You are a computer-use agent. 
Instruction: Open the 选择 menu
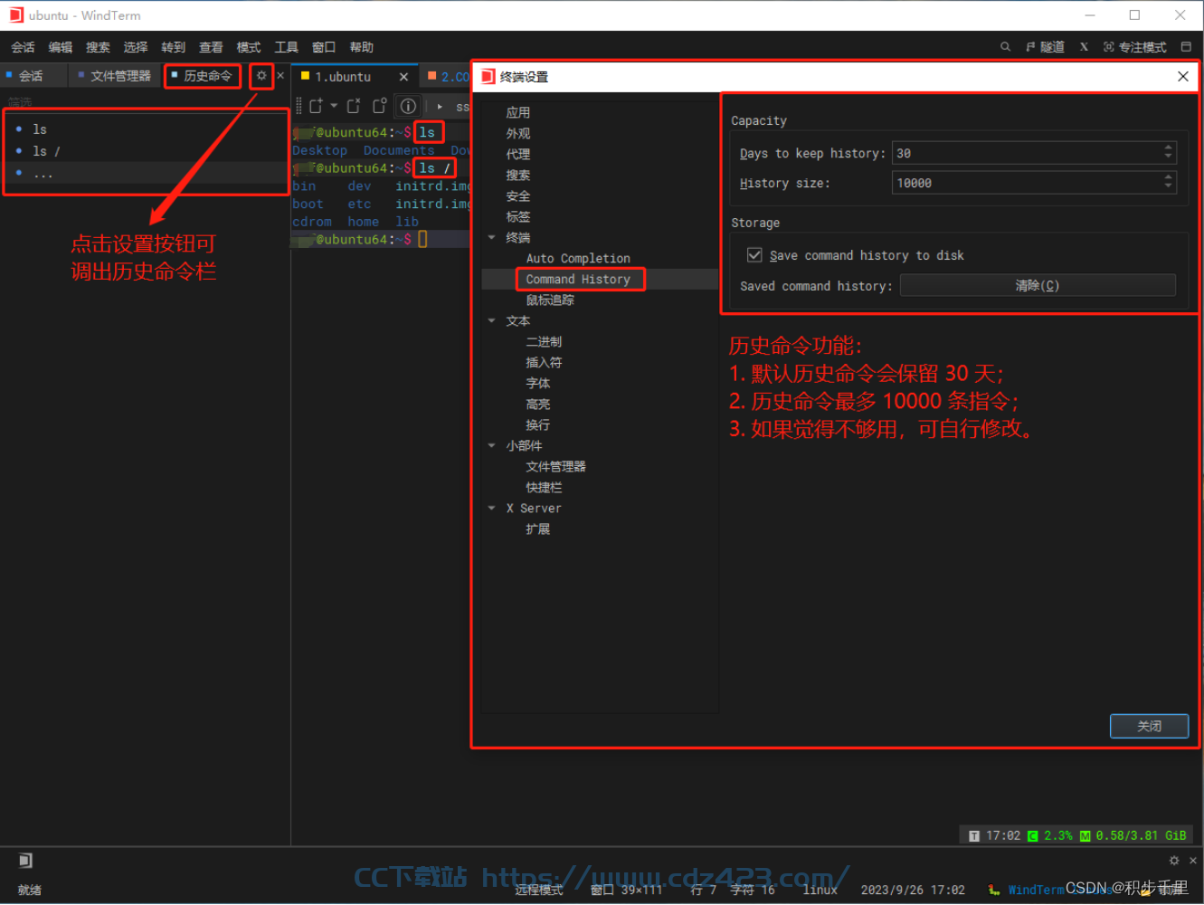136,47
